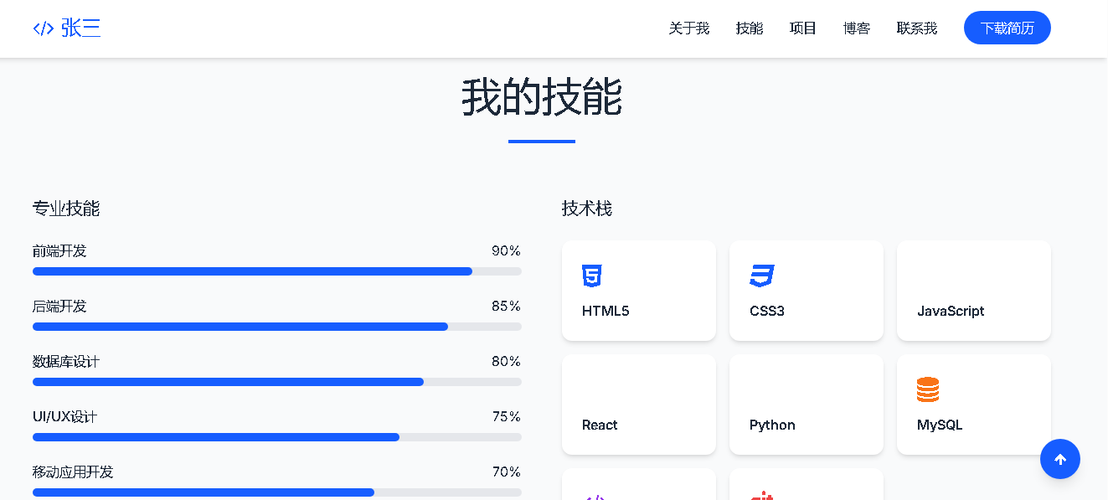Viewport: 1108px width, 500px height.
Task: Open the 项目 navigation link
Action: click(x=802, y=28)
